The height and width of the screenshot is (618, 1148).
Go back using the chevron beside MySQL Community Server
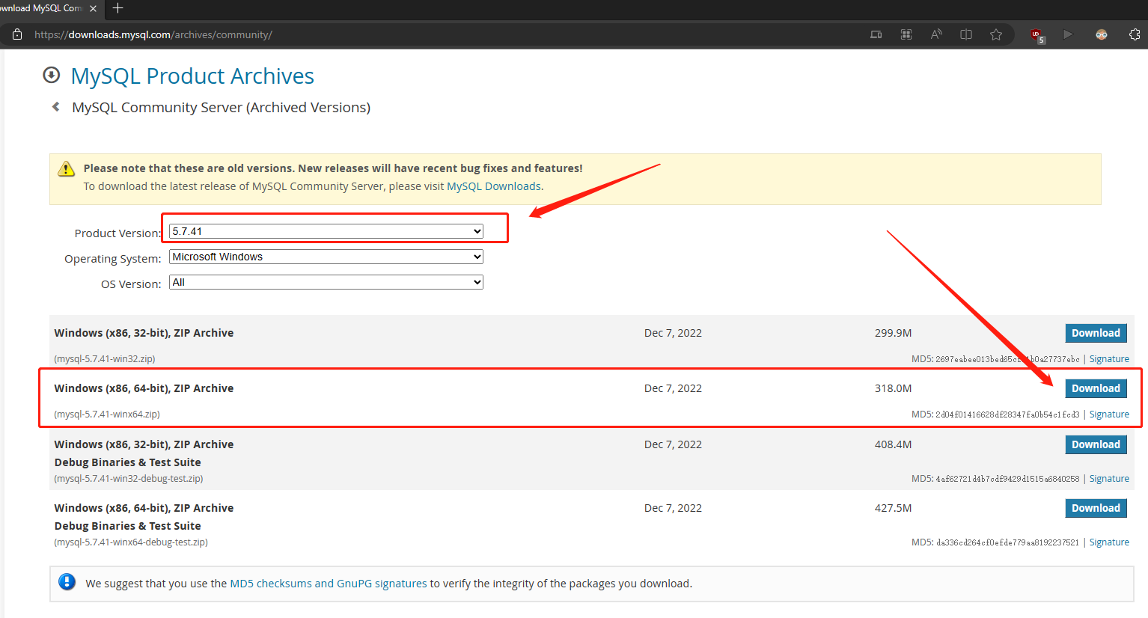(56, 107)
